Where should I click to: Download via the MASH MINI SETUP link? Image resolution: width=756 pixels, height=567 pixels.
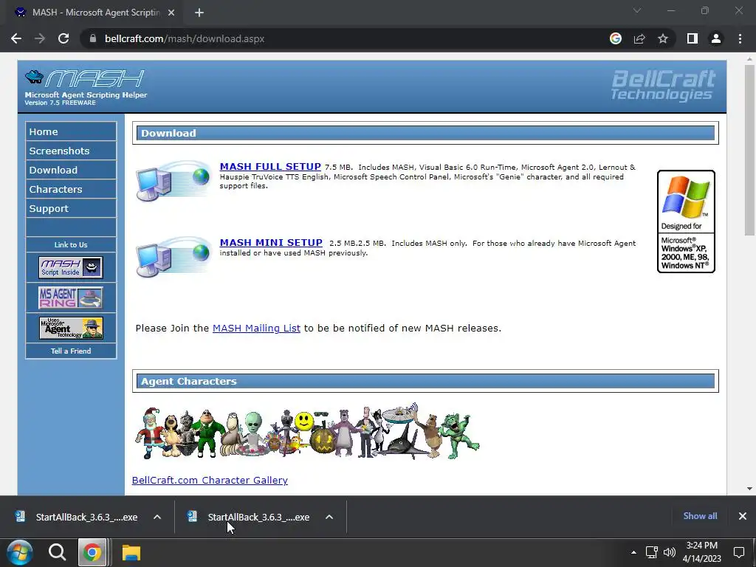271,243
